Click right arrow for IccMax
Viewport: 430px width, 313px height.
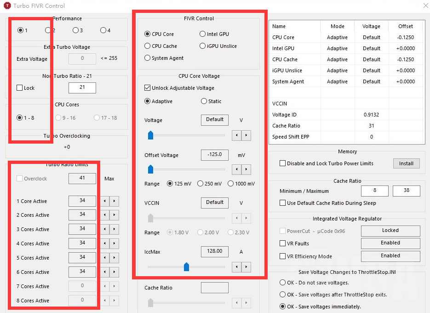247,267
